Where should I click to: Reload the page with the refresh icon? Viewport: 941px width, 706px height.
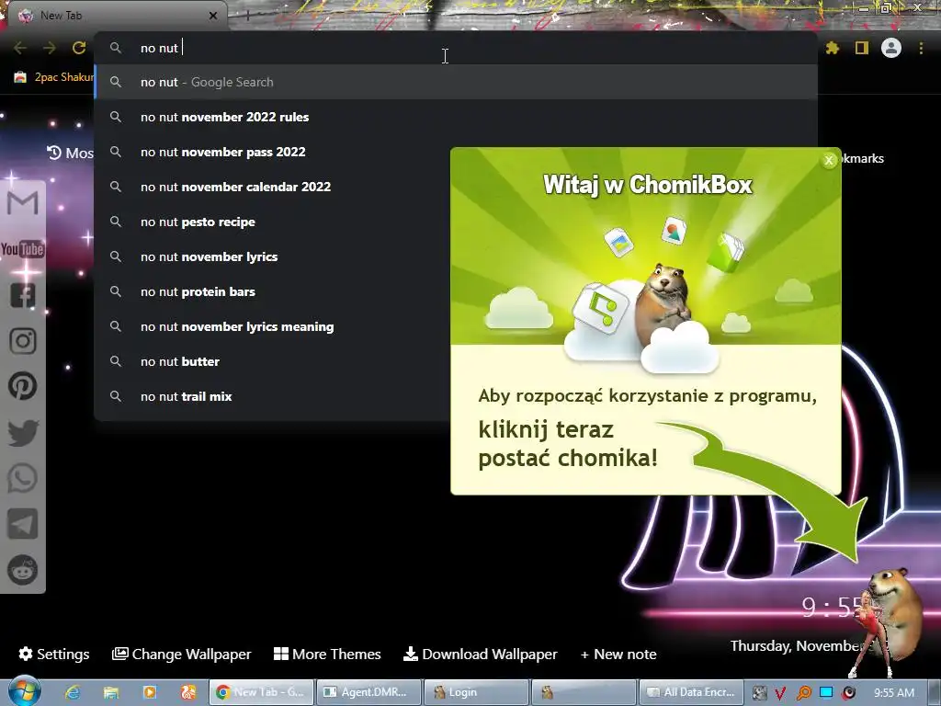(x=79, y=48)
